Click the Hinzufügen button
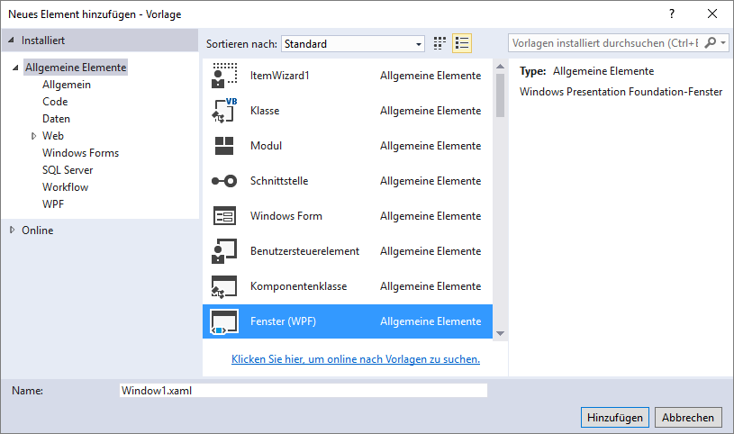 coord(615,417)
